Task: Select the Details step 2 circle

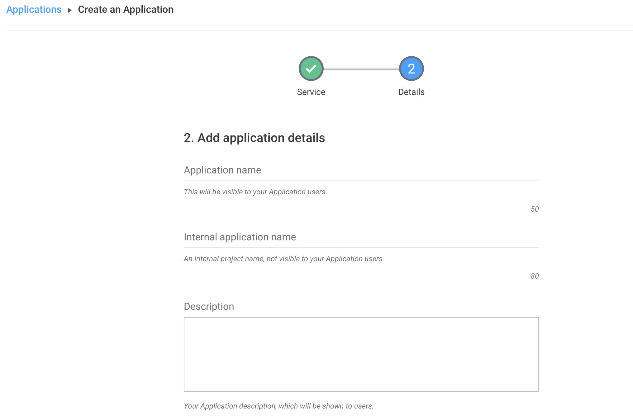Action: click(411, 69)
